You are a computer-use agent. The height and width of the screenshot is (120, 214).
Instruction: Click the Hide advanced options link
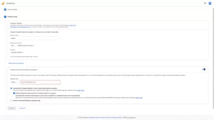[x=16, y=63]
